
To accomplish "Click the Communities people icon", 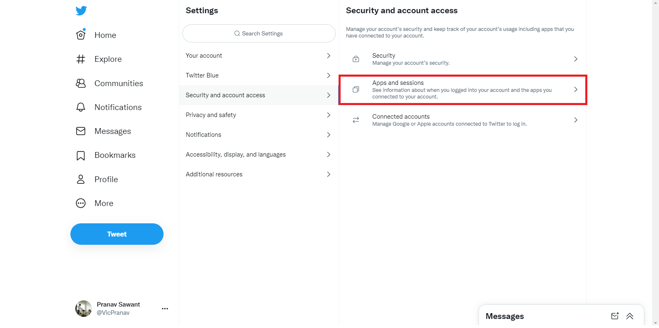I will pyautogui.click(x=81, y=83).
